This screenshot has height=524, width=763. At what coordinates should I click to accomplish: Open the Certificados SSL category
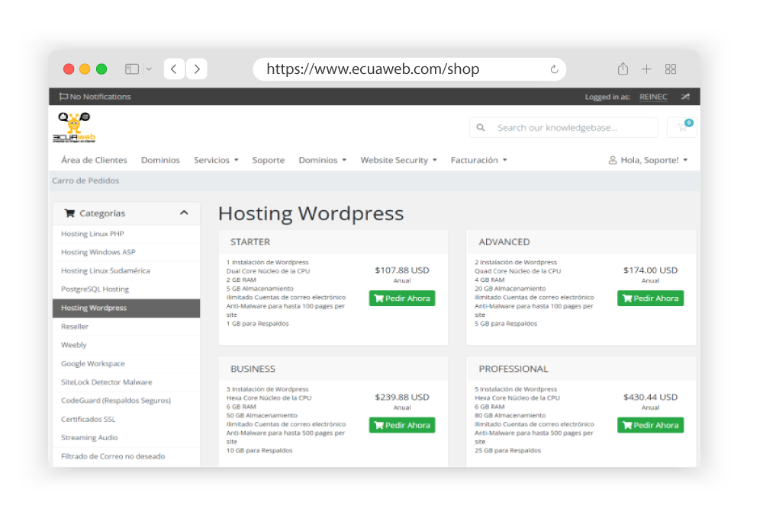pos(89,419)
